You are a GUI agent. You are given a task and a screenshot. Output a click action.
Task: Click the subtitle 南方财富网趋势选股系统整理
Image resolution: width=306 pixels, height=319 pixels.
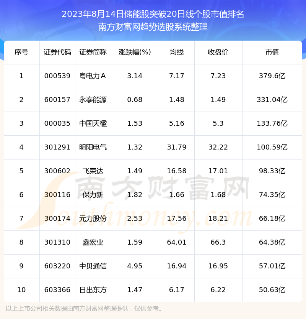pos(153,27)
